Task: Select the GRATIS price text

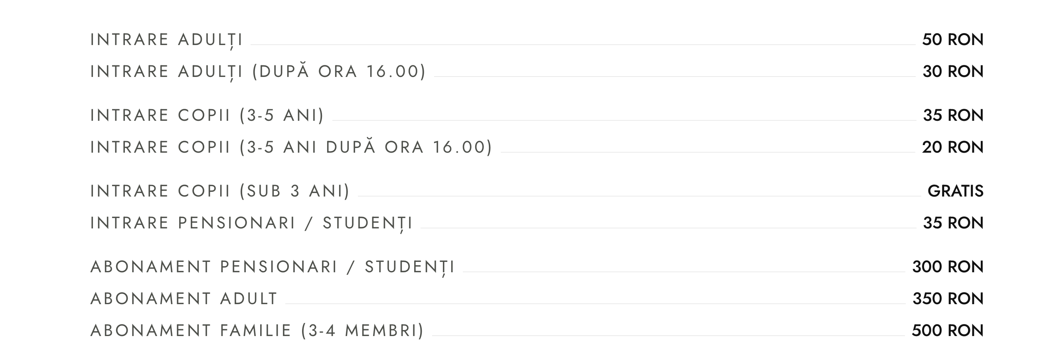Action: tap(955, 191)
